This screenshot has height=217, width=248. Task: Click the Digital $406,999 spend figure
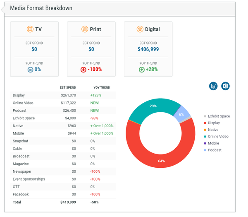click(x=148, y=49)
